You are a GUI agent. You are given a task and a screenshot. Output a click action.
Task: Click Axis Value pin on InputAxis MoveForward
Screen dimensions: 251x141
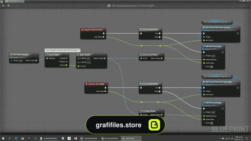pos(104,37)
